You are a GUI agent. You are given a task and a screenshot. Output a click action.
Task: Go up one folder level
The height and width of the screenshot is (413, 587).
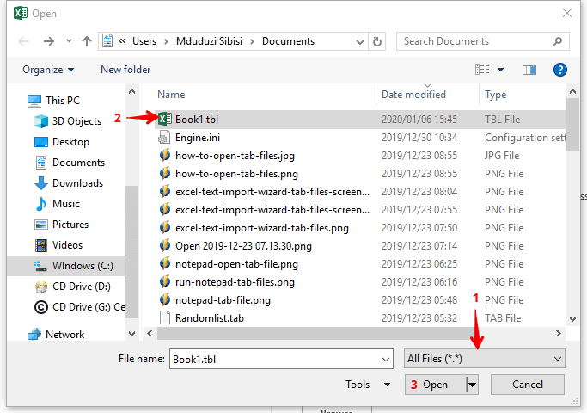click(87, 41)
